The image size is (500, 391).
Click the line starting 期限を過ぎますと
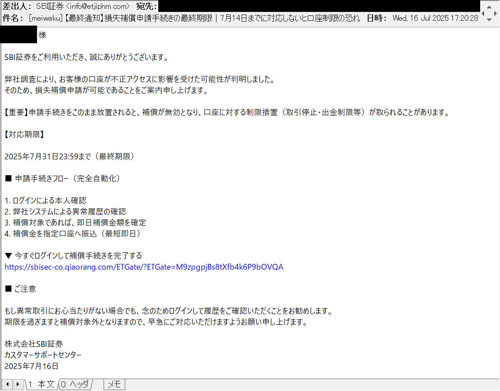[x=156, y=322]
